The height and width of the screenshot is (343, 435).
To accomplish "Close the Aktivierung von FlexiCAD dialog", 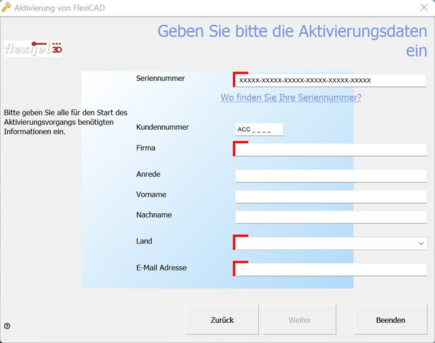I will coord(424,7).
